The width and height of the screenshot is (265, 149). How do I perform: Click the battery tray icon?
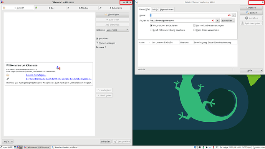(x=204, y=147)
